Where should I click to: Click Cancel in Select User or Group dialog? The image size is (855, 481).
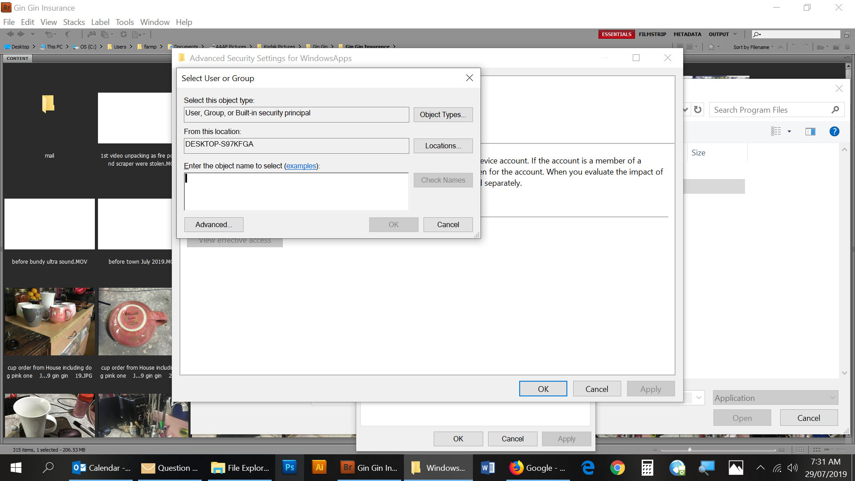pos(448,224)
